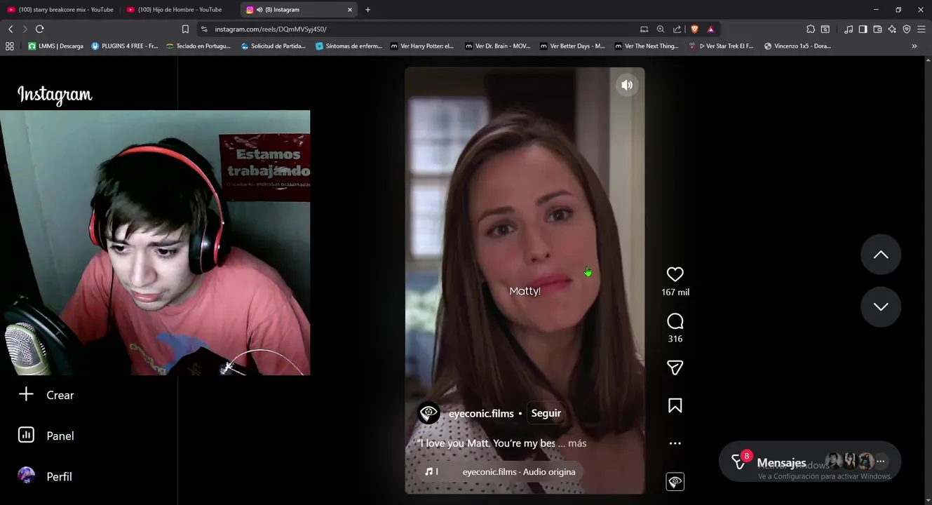This screenshot has height=505, width=932.
Task: Open the Brave Wallet icon
Action: (878, 29)
